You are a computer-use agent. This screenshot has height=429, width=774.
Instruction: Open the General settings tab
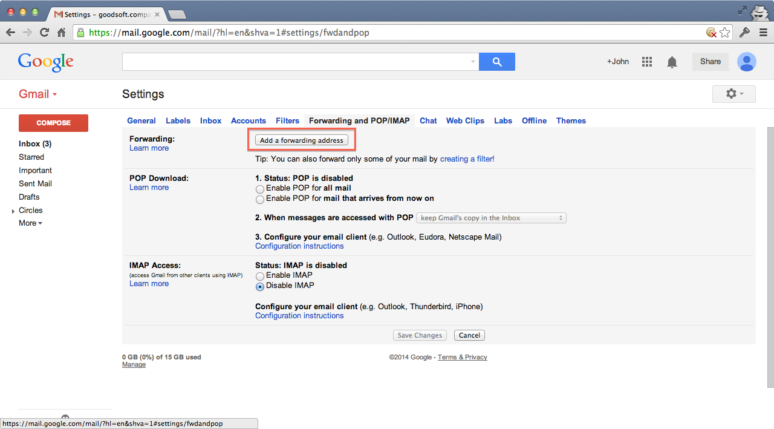pyautogui.click(x=141, y=121)
